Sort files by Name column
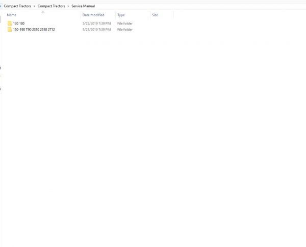 pyautogui.click(x=12, y=15)
